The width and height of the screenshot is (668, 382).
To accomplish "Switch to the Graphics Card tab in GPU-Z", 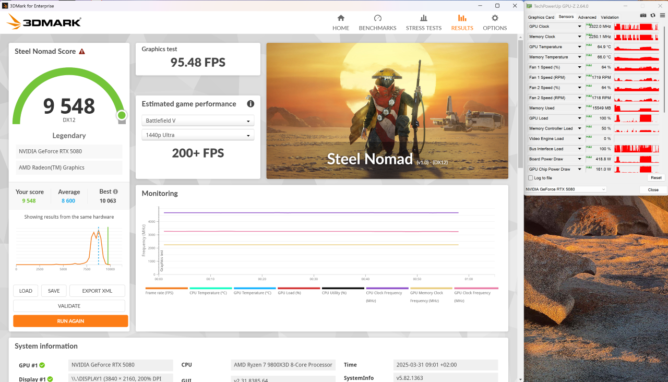I will (x=541, y=17).
